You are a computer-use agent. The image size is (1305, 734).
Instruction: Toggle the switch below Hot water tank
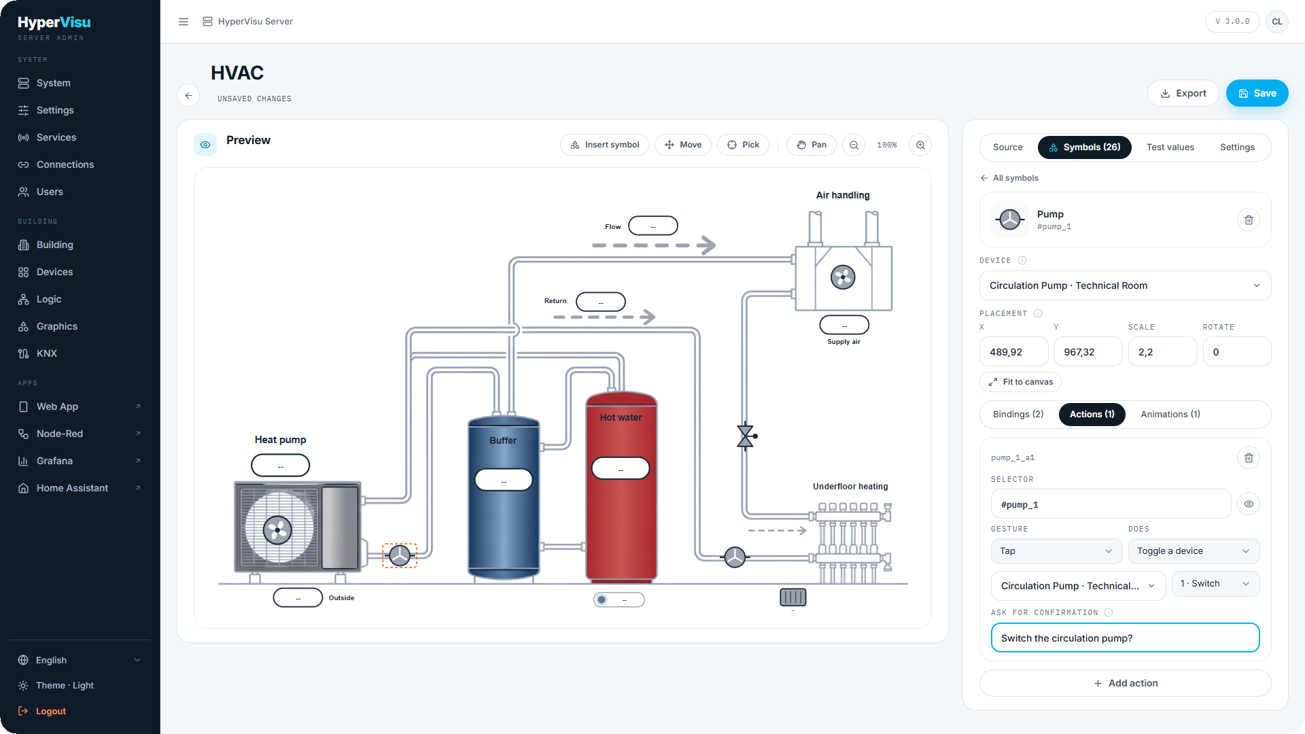click(x=619, y=600)
